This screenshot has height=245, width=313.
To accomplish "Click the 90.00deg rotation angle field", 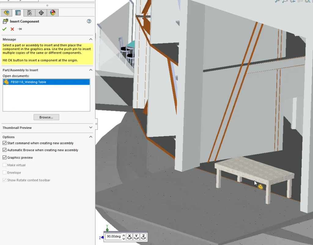I will pyautogui.click(x=113, y=237).
